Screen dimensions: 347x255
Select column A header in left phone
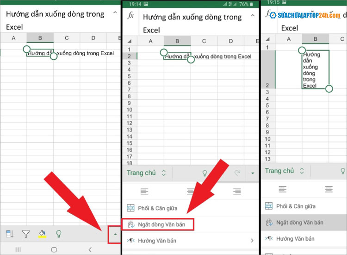point(13,38)
